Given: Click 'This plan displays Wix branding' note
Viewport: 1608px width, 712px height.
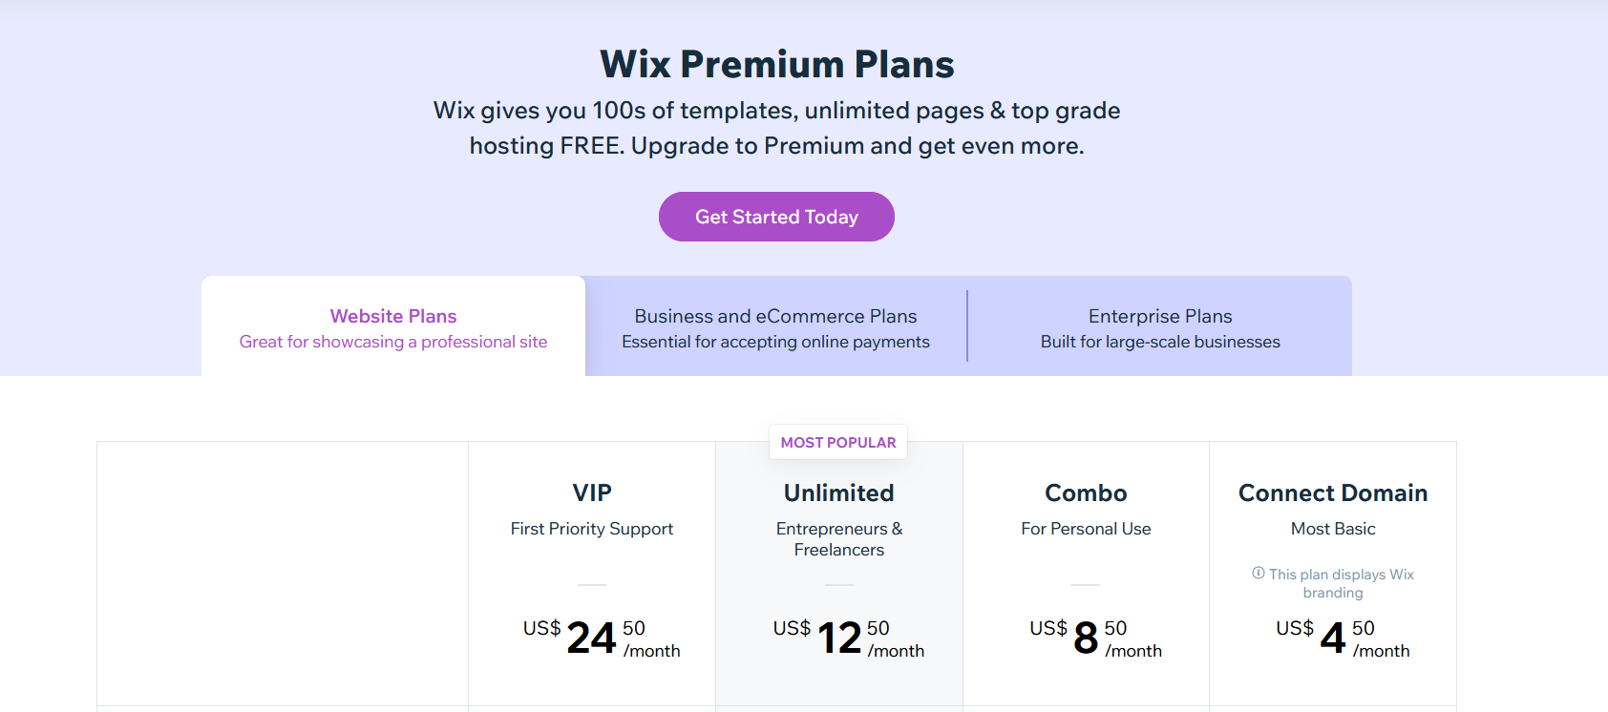Looking at the screenshot, I should [x=1333, y=583].
